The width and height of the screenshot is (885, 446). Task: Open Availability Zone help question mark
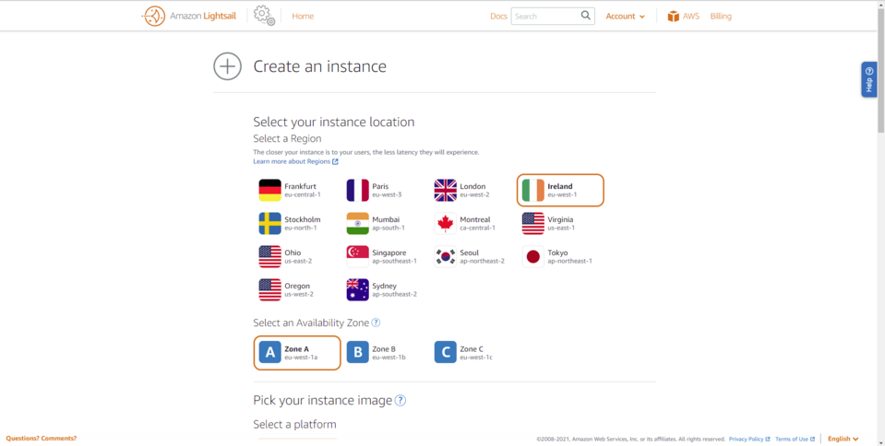point(376,323)
